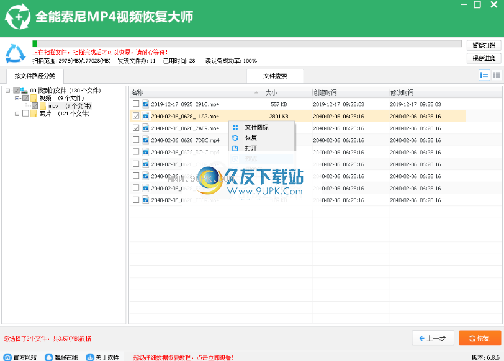Uncheck 2040-02-06_0628_11A2.mp4 checkbox
The image size is (504, 361).
(136, 115)
